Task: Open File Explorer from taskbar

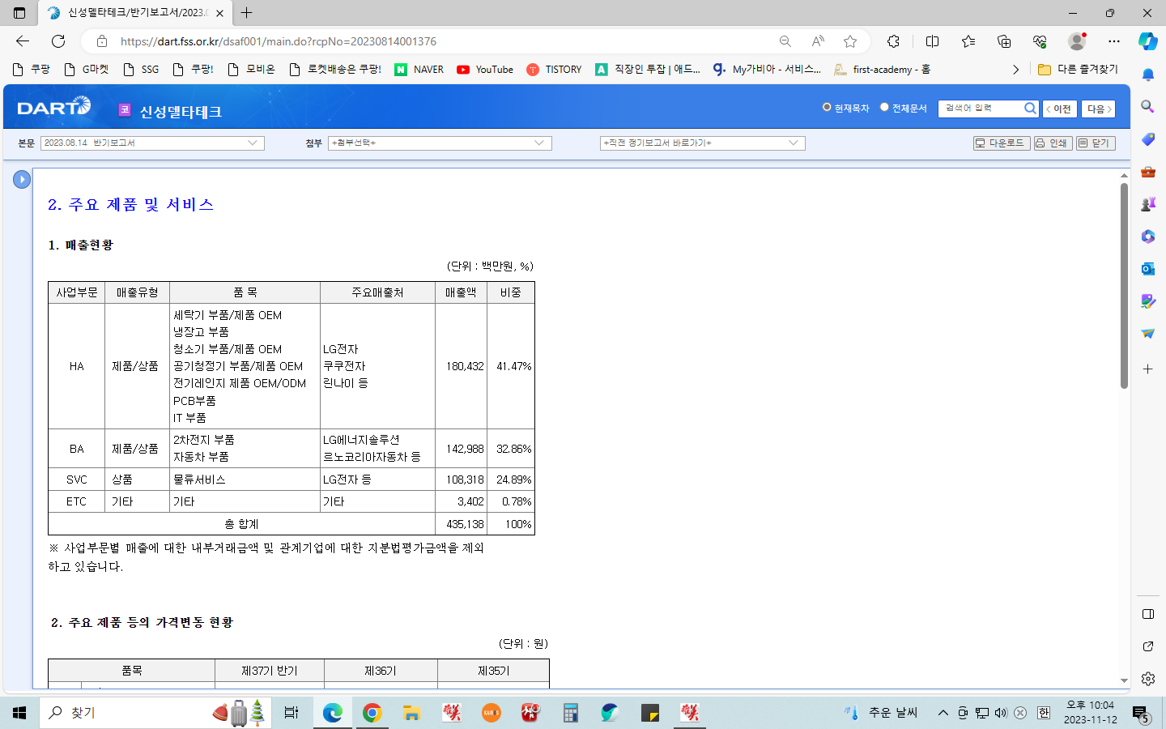Action: point(411,713)
